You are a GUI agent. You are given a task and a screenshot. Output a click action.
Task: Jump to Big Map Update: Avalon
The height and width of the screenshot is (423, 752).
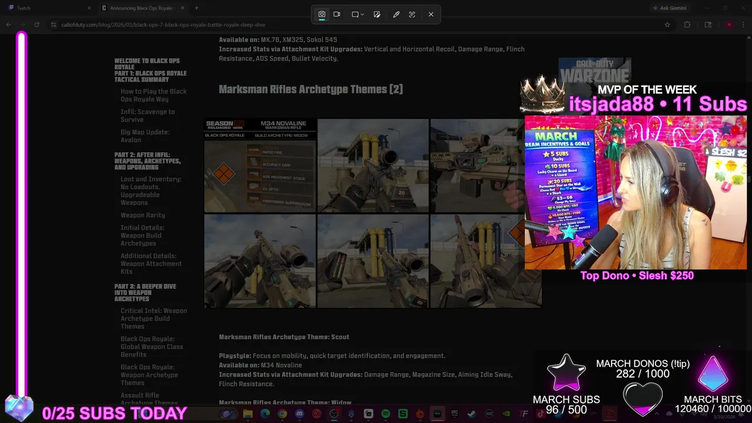(x=145, y=136)
